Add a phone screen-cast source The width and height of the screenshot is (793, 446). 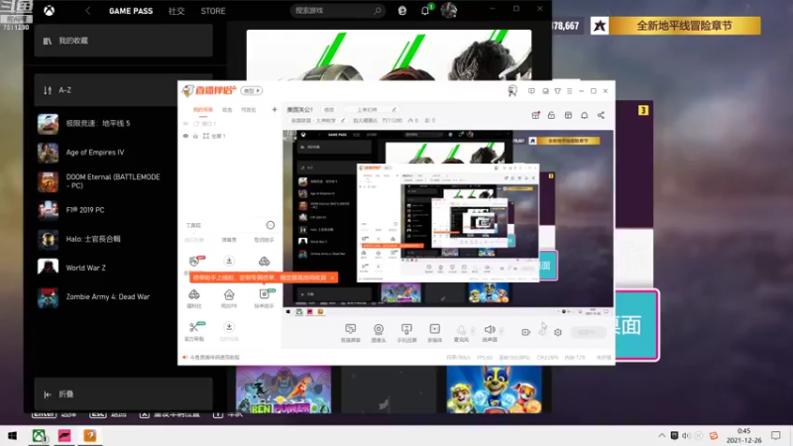(406, 333)
